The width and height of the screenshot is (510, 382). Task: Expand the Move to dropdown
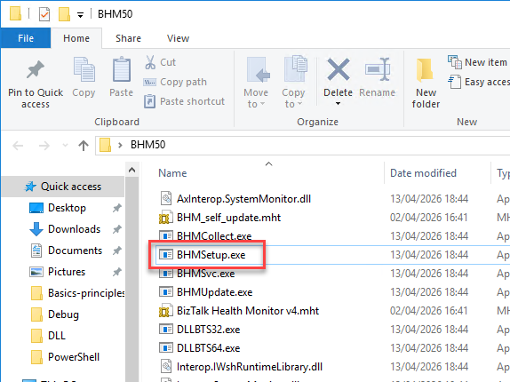pos(256,99)
